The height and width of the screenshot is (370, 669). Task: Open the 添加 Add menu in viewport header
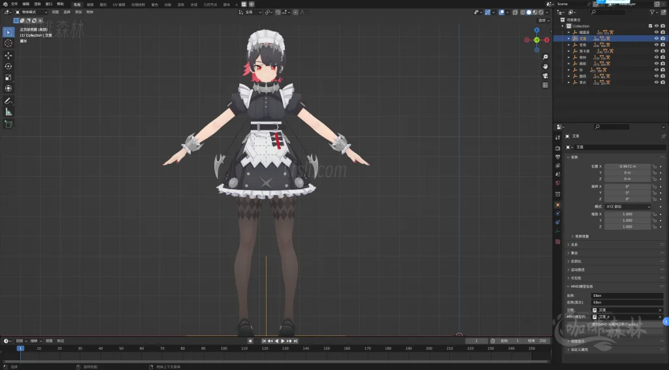78,12
